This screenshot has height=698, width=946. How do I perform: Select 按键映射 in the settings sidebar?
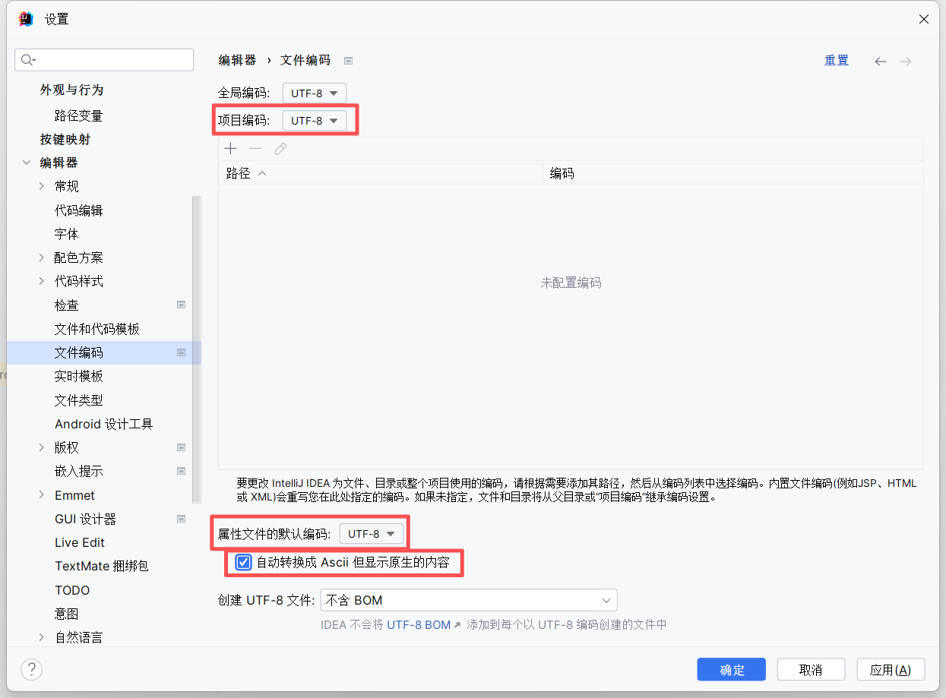[66, 138]
